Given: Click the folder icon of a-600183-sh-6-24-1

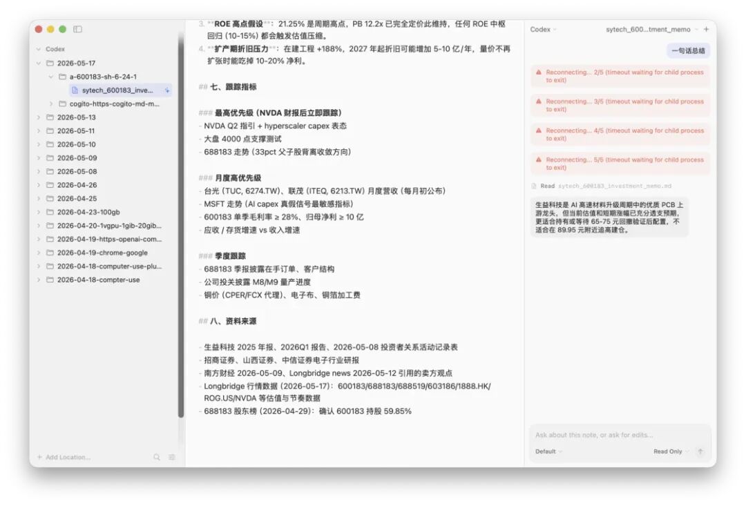Looking at the screenshot, I should pos(62,77).
